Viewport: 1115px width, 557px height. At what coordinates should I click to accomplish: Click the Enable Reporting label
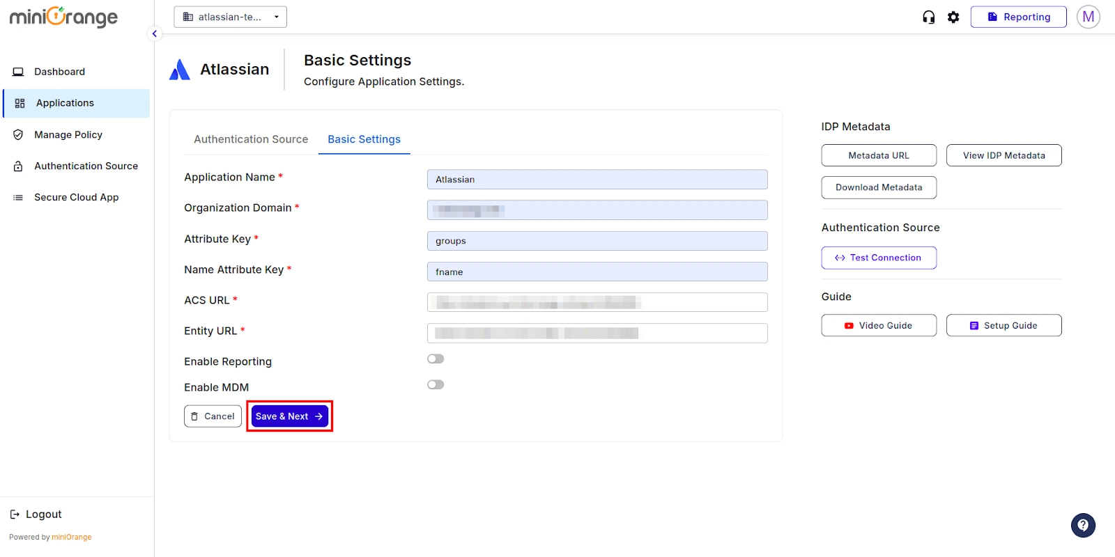(x=228, y=361)
